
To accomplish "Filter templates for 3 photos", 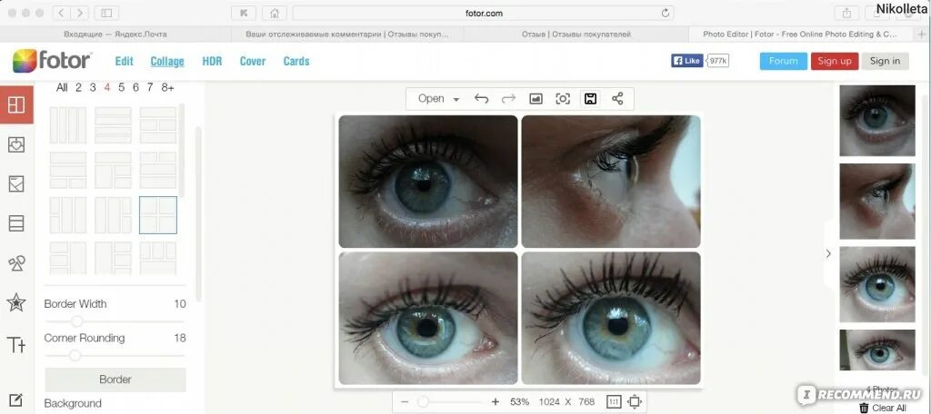I will 93,88.
